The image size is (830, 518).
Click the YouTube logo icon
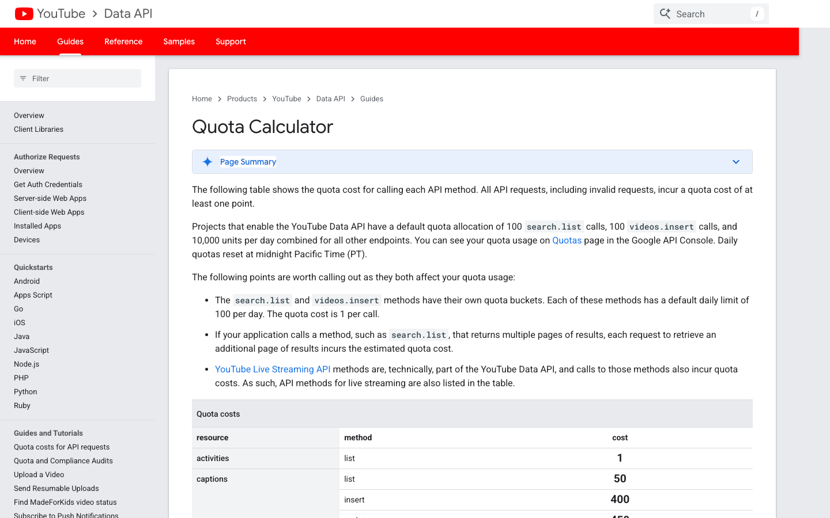pyautogui.click(x=24, y=14)
